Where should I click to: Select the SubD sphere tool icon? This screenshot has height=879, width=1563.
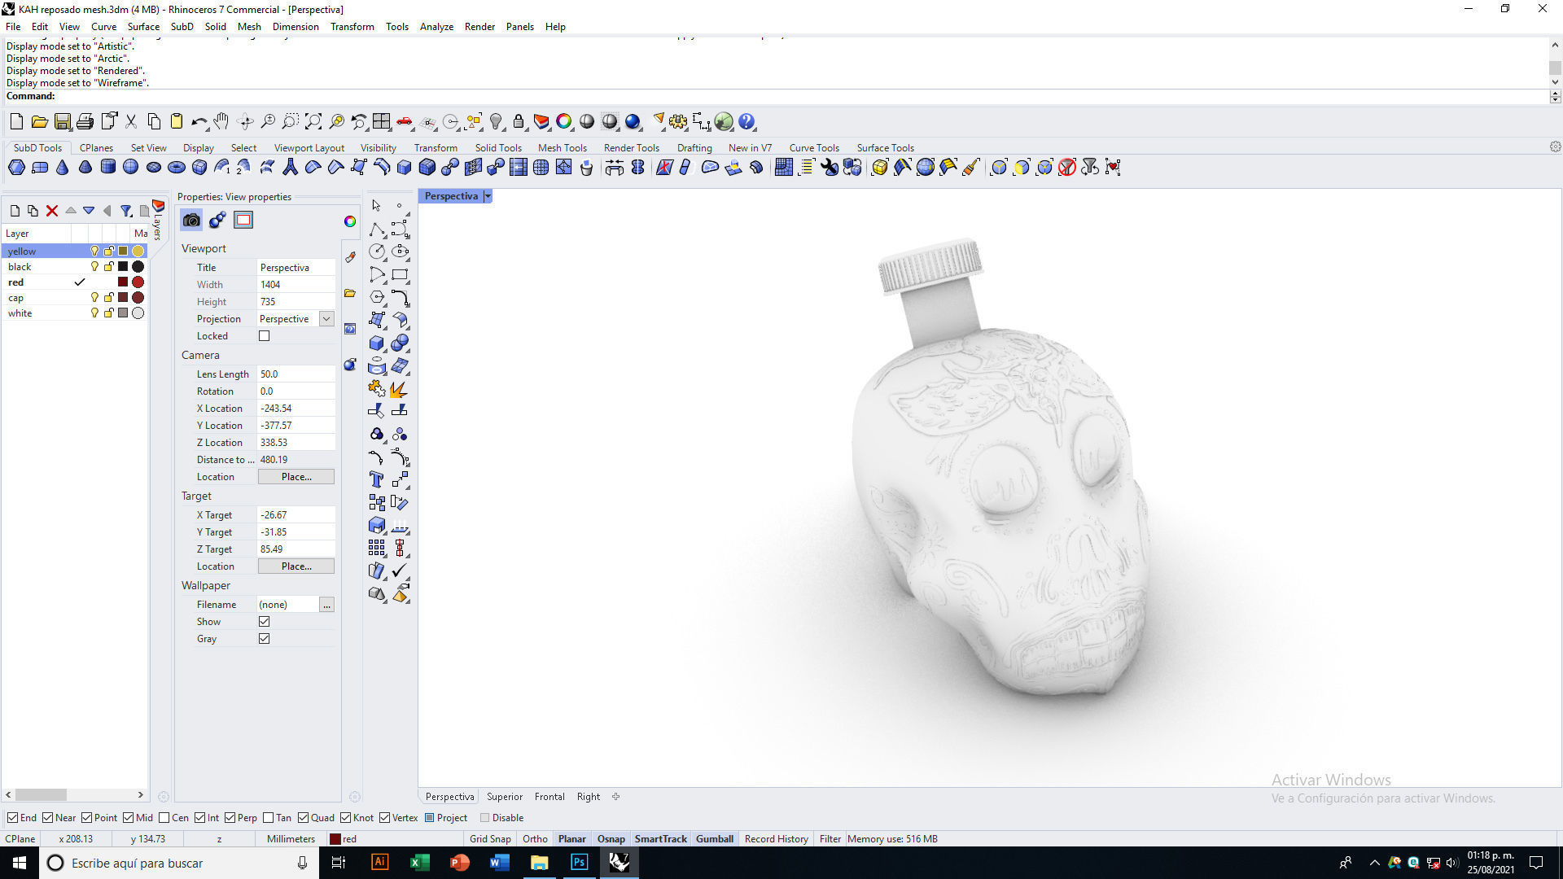pos(130,168)
